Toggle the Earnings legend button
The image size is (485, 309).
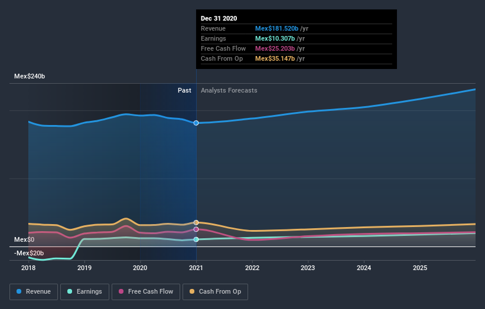click(x=84, y=292)
